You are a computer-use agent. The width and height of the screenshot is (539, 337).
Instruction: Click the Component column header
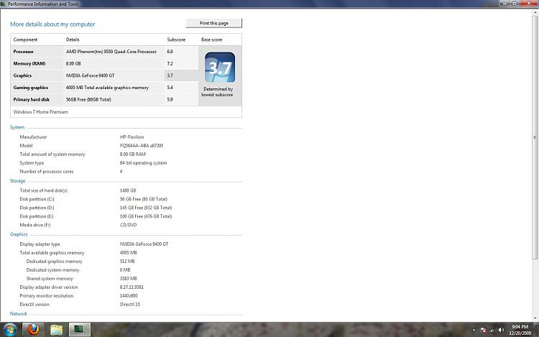[25, 40]
